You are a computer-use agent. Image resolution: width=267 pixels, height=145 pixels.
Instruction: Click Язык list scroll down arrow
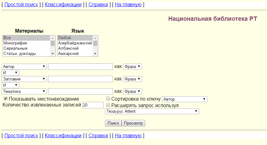coord(95,54)
